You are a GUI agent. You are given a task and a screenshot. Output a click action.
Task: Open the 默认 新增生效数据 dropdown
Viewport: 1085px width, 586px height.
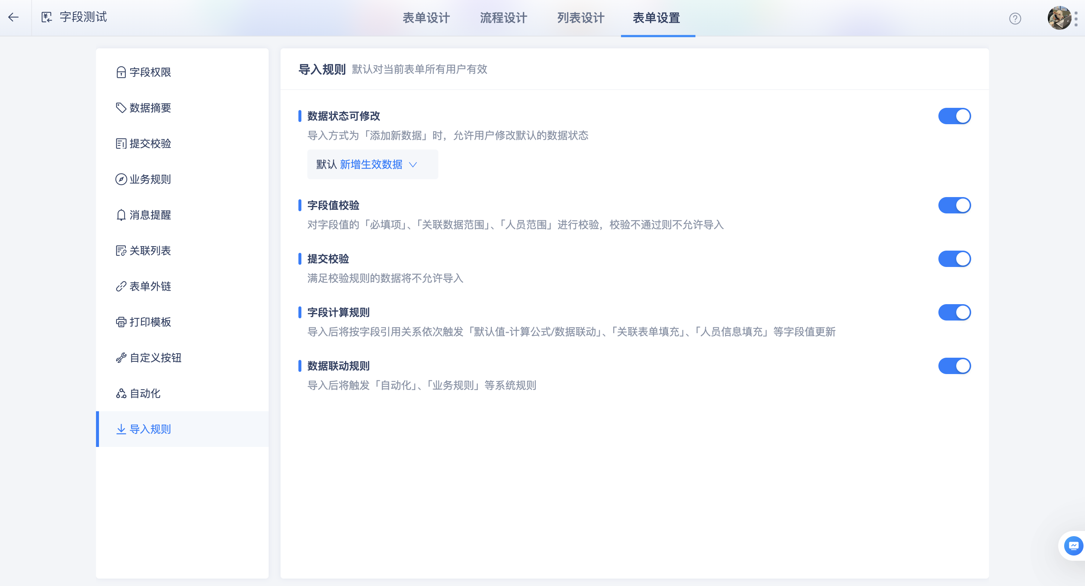point(372,165)
